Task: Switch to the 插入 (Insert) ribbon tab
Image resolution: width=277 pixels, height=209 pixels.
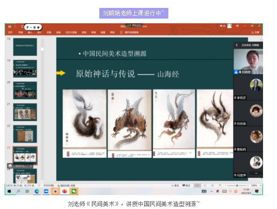Action: [x=30, y=32]
